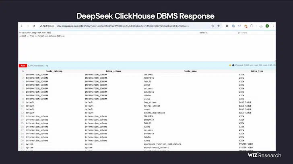Image resolution: width=293 pixels, height=164 pixels.
Task: Click the Not Secure warning indicator
Action: 47,26
